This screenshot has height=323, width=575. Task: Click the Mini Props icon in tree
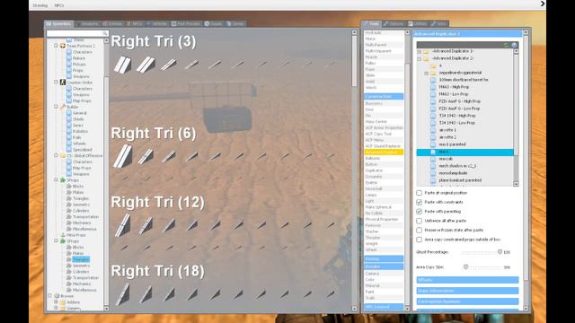click(x=63, y=235)
